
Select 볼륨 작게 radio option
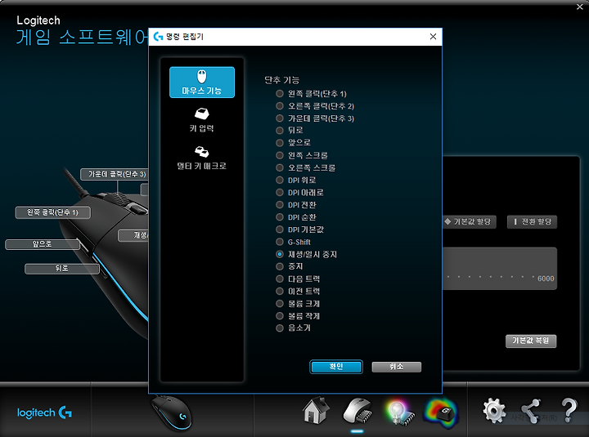click(299, 316)
